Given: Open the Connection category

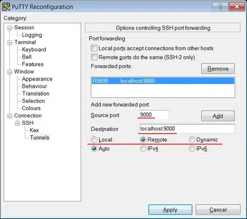Looking at the screenshot, I should pos(28,116).
